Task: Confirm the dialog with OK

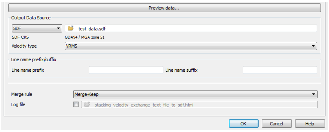Action: click(x=243, y=124)
